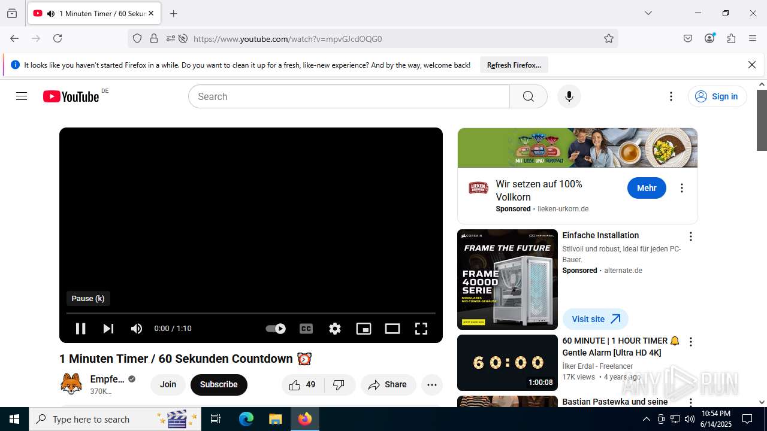Open Firefox recent browsing view icon
This screenshot has width=767, height=431.
pos(12,13)
